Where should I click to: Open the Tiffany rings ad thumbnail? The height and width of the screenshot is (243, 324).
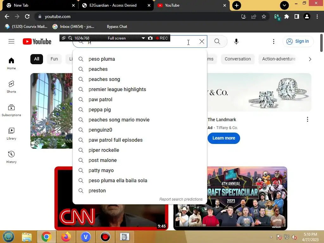tap(259, 92)
